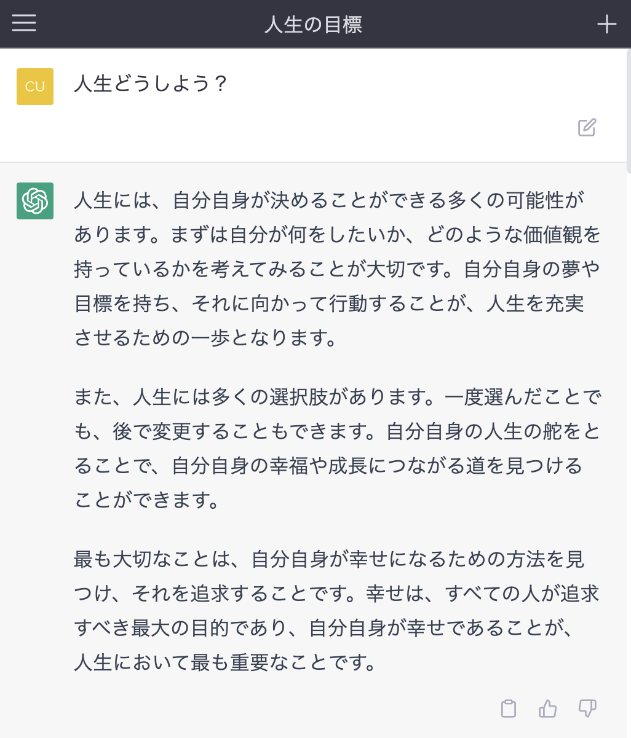Copy the response with clipboard icon
This screenshot has width=631, height=738.
509,709
